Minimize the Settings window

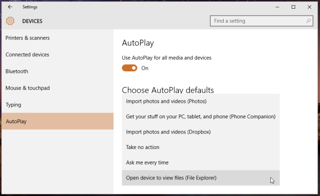coord(277,7)
